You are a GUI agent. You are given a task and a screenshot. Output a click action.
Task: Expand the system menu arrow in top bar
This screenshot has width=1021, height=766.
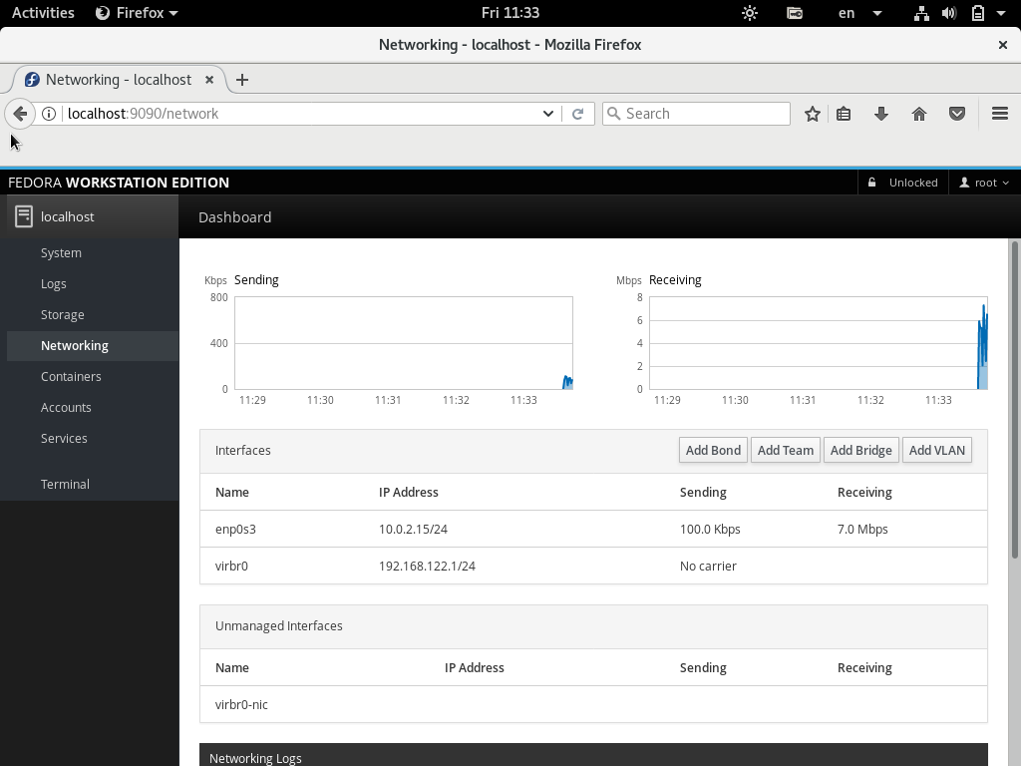click(x=1001, y=13)
